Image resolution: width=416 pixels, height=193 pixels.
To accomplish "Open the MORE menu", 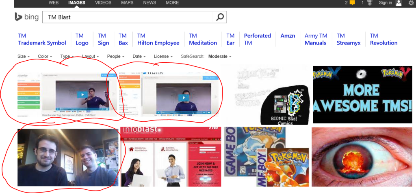I will pos(172,3).
